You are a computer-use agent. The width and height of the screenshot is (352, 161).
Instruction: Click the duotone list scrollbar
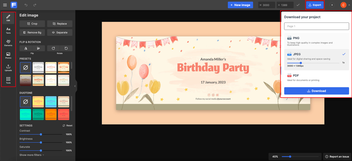[72, 104]
